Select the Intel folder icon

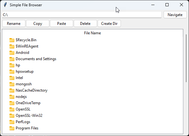[x=12, y=78]
